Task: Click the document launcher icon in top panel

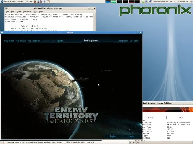Action: click(45, 2)
